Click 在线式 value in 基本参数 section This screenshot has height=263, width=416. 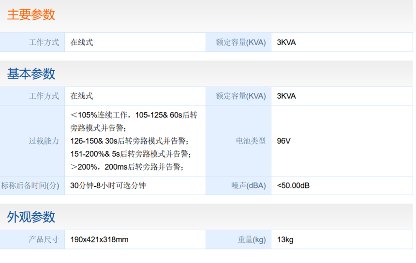click(82, 96)
